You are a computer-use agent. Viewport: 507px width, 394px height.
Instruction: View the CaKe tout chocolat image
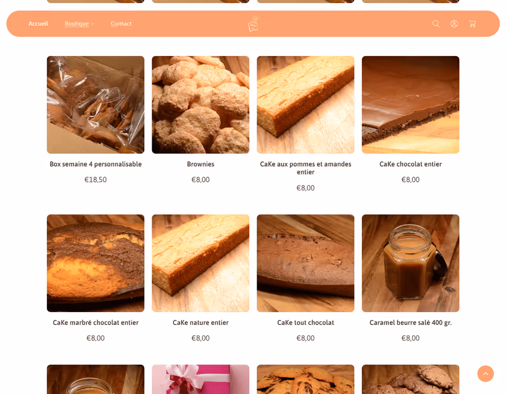point(306,263)
